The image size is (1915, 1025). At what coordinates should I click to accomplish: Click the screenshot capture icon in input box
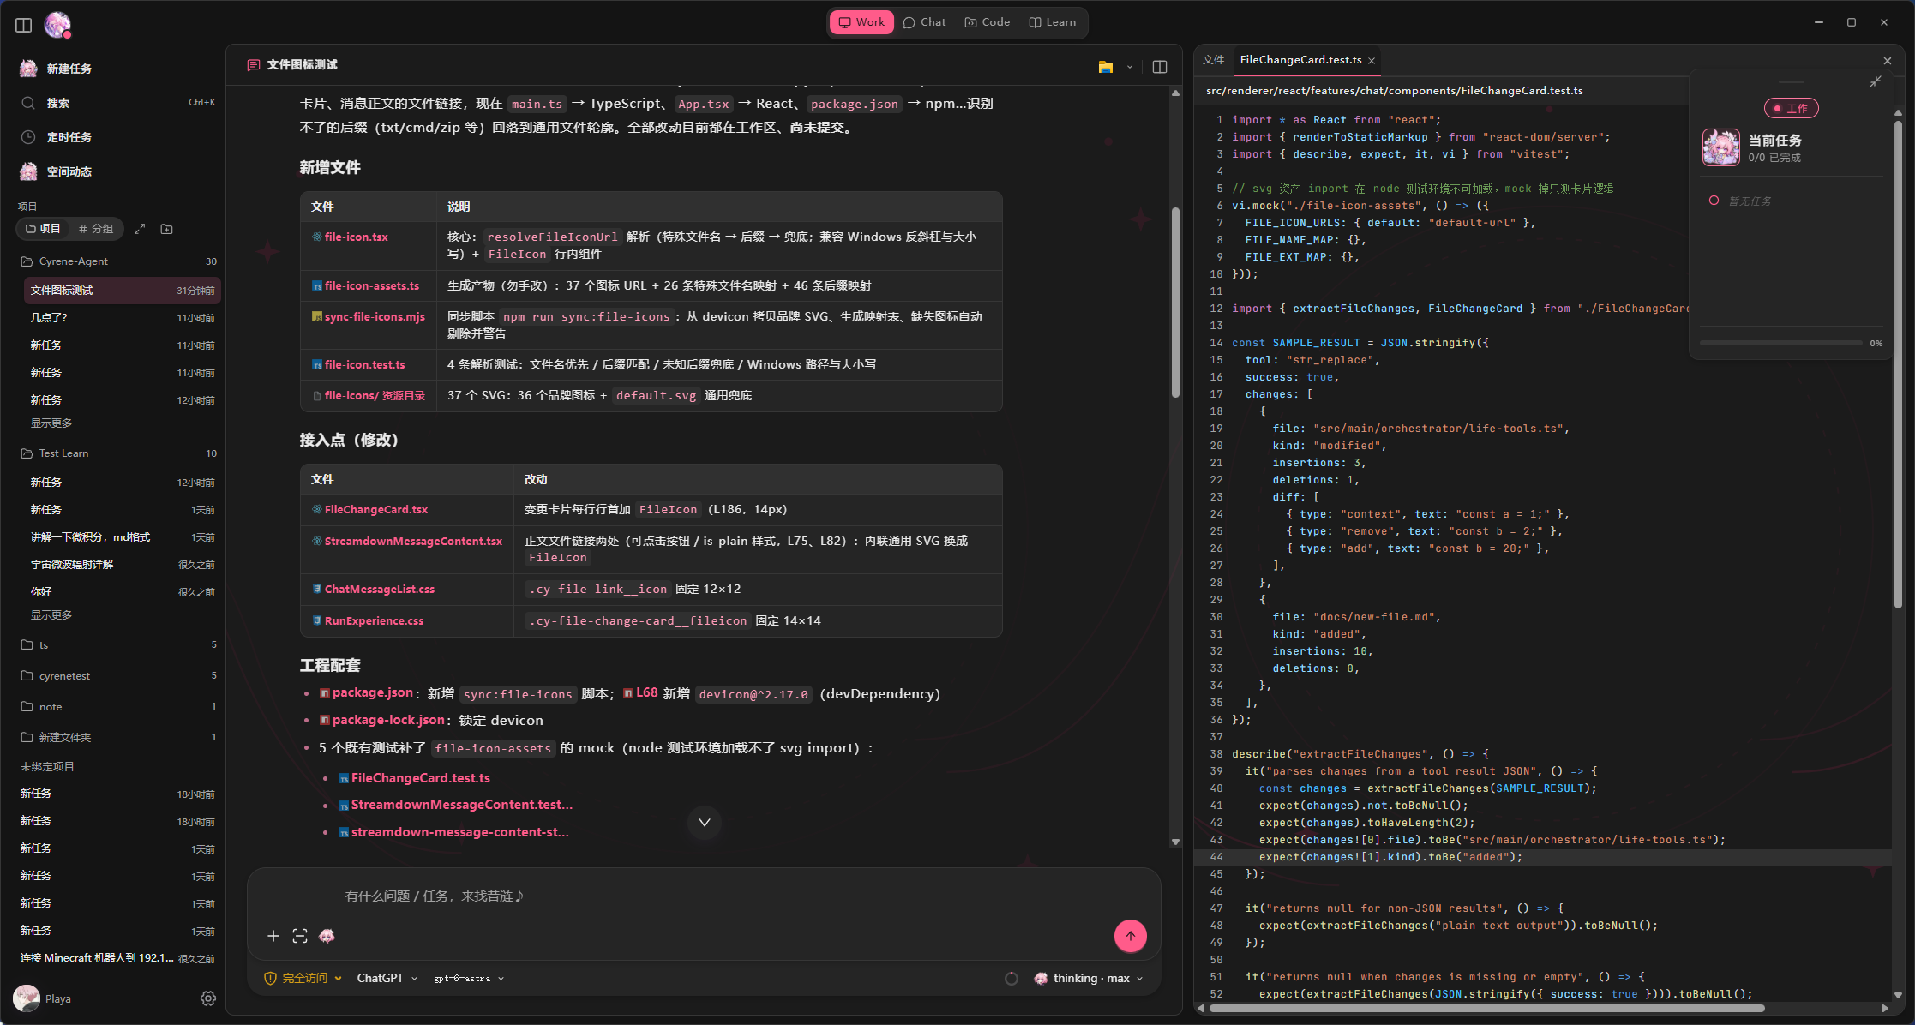point(300,936)
